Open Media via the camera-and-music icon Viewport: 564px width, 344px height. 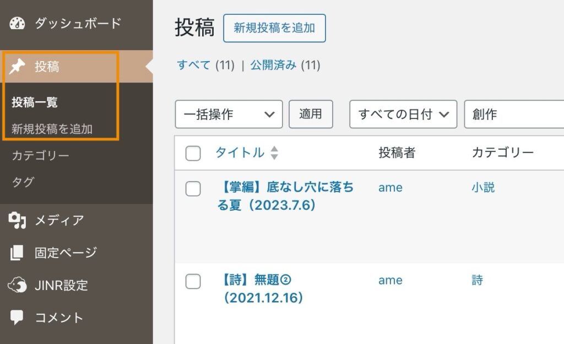[18, 220]
